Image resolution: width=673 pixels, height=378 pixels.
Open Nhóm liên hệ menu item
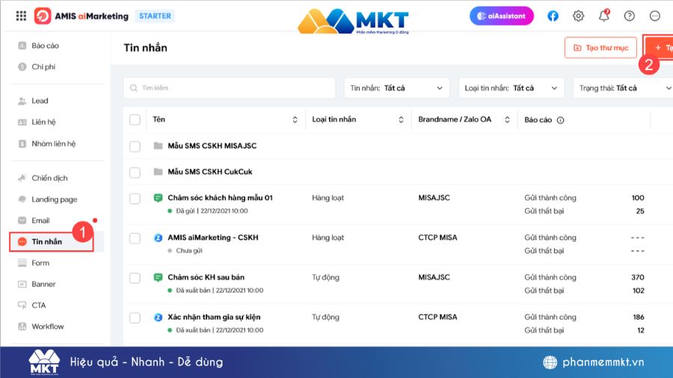[53, 143]
